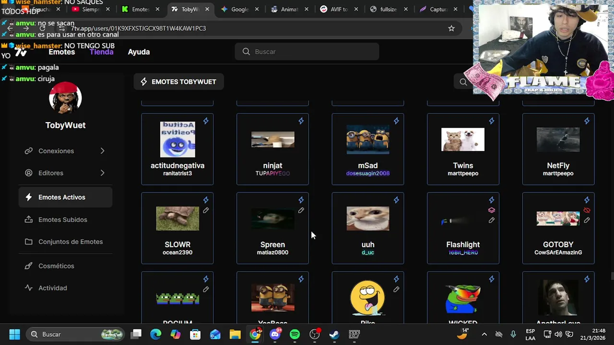This screenshot has width=614, height=345.
Task: Click the pink layers icon on Flashlight card
Action: coord(491,210)
